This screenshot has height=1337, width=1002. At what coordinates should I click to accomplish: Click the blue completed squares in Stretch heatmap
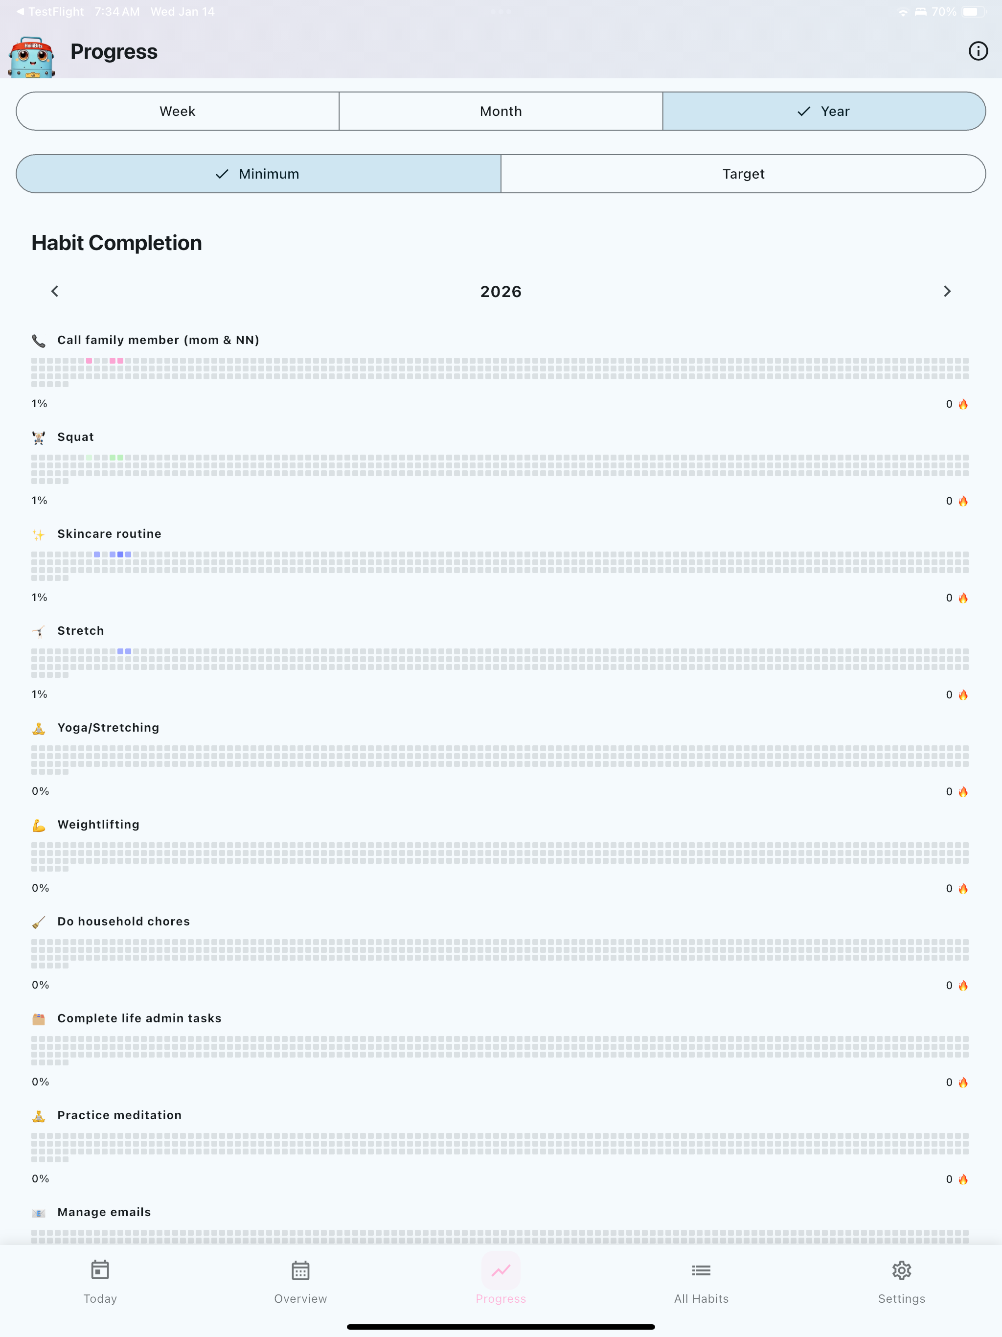coord(124,651)
